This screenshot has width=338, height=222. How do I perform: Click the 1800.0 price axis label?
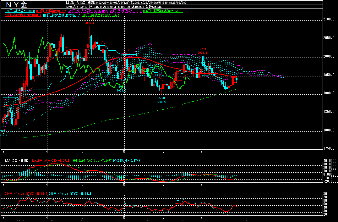click(329, 130)
